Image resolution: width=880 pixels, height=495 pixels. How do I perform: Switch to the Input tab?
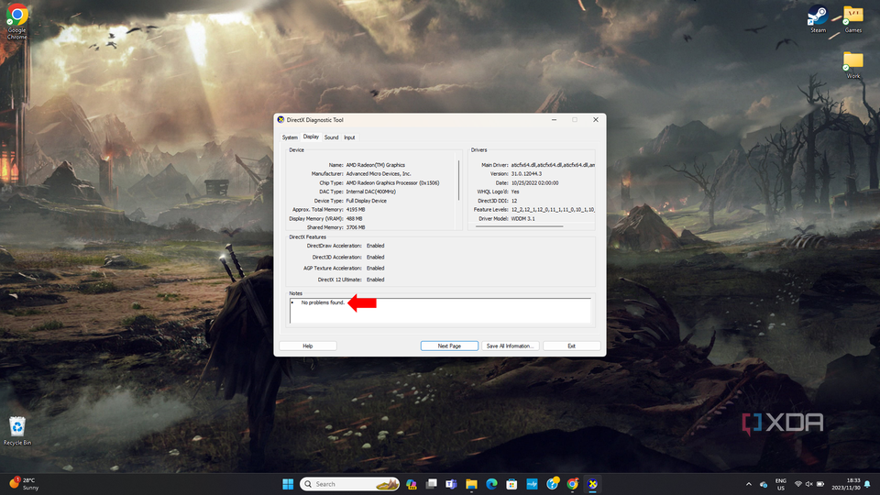[349, 137]
